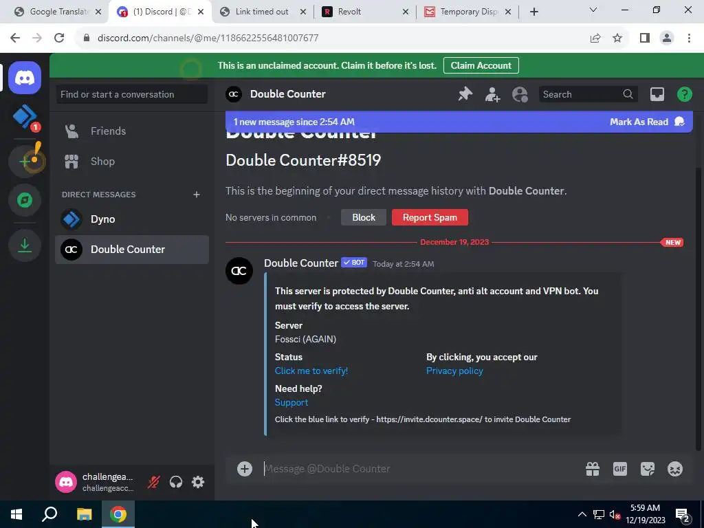Image resolution: width=704 pixels, height=528 pixels.
Task: Open the Support link
Action: (x=291, y=402)
